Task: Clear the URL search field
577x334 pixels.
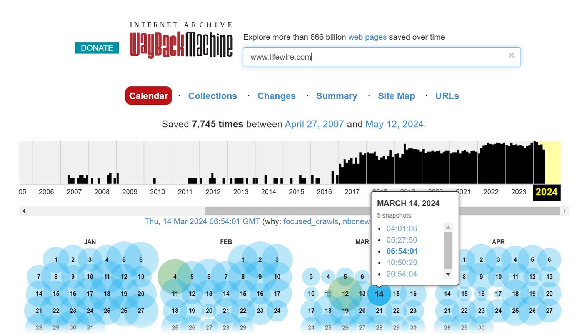Action: point(511,55)
